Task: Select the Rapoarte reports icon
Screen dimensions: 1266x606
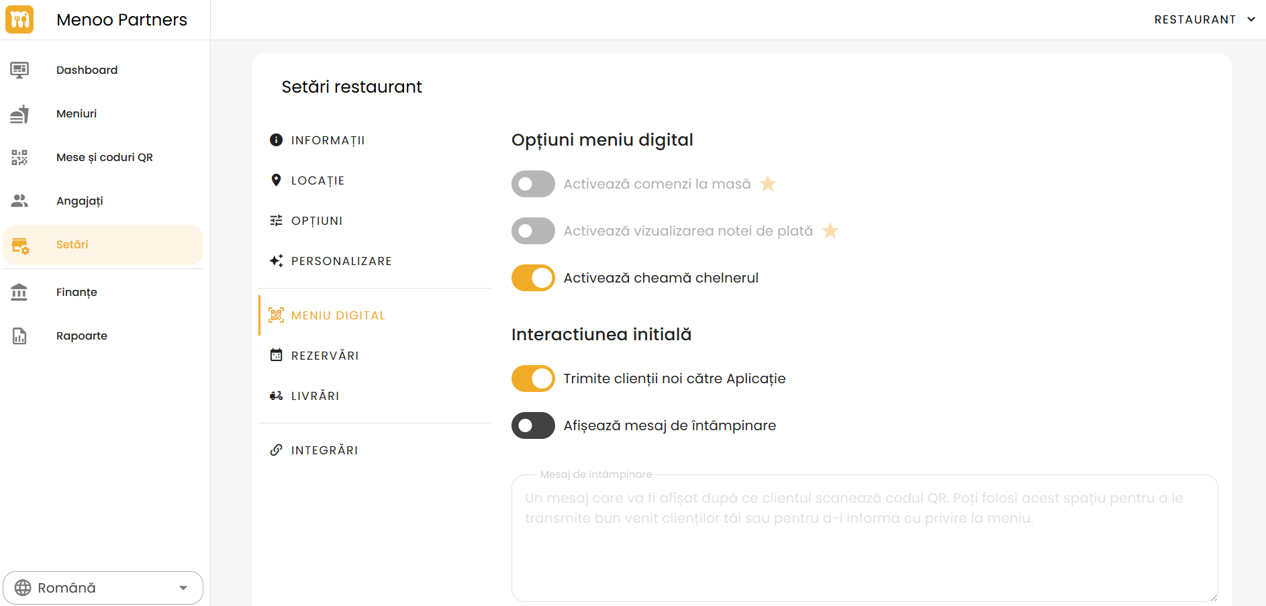Action: (19, 336)
